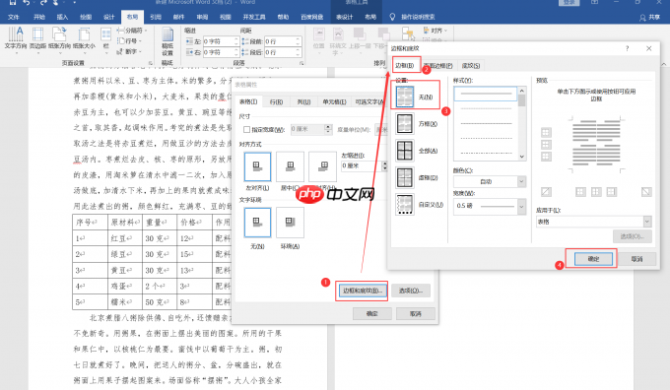Select the solid line style in list

486,94
